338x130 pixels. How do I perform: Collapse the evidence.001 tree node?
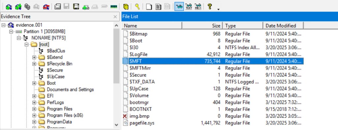pos(3,25)
